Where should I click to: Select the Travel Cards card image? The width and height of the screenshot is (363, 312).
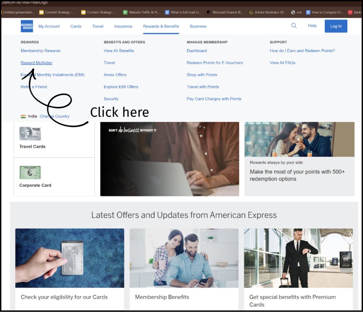click(x=30, y=134)
